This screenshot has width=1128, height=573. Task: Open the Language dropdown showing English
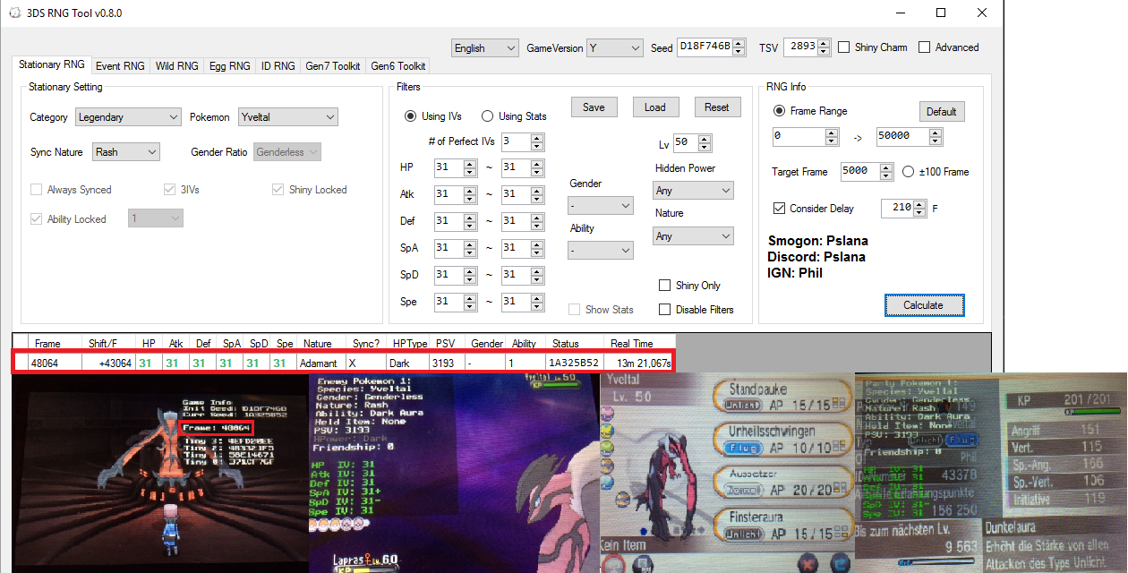485,47
